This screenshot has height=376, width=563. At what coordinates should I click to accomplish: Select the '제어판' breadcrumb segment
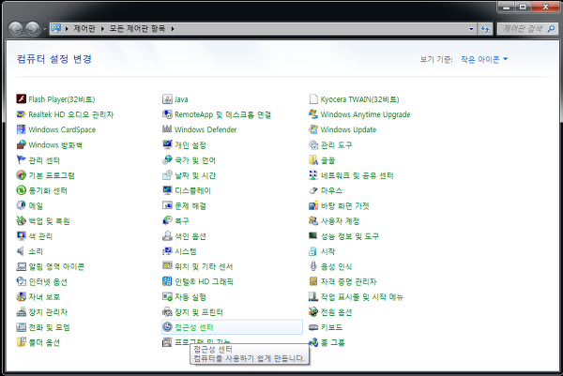(x=84, y=28)
